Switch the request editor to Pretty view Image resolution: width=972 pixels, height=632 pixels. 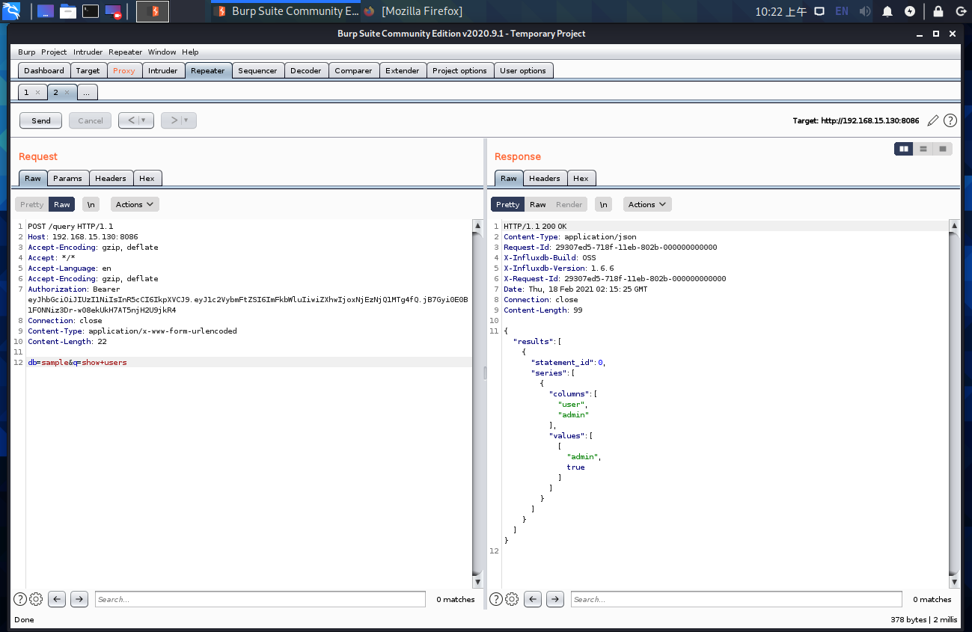click(31, 203)
